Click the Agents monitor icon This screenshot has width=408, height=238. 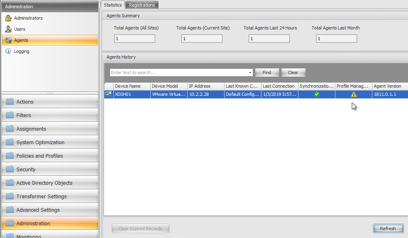coord(8,40)
